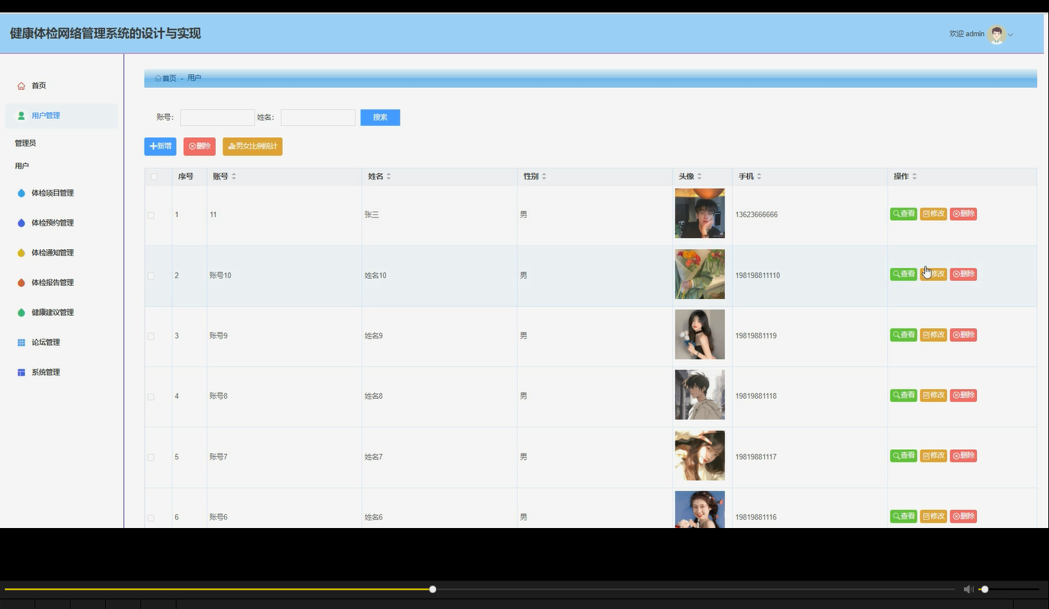
Task: Click the blue 搜索 button
Action: pos(380,117)
